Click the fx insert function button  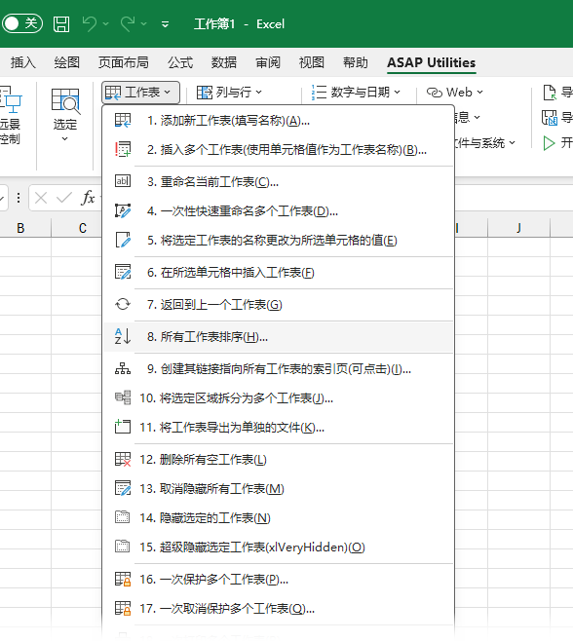(88, 198)
